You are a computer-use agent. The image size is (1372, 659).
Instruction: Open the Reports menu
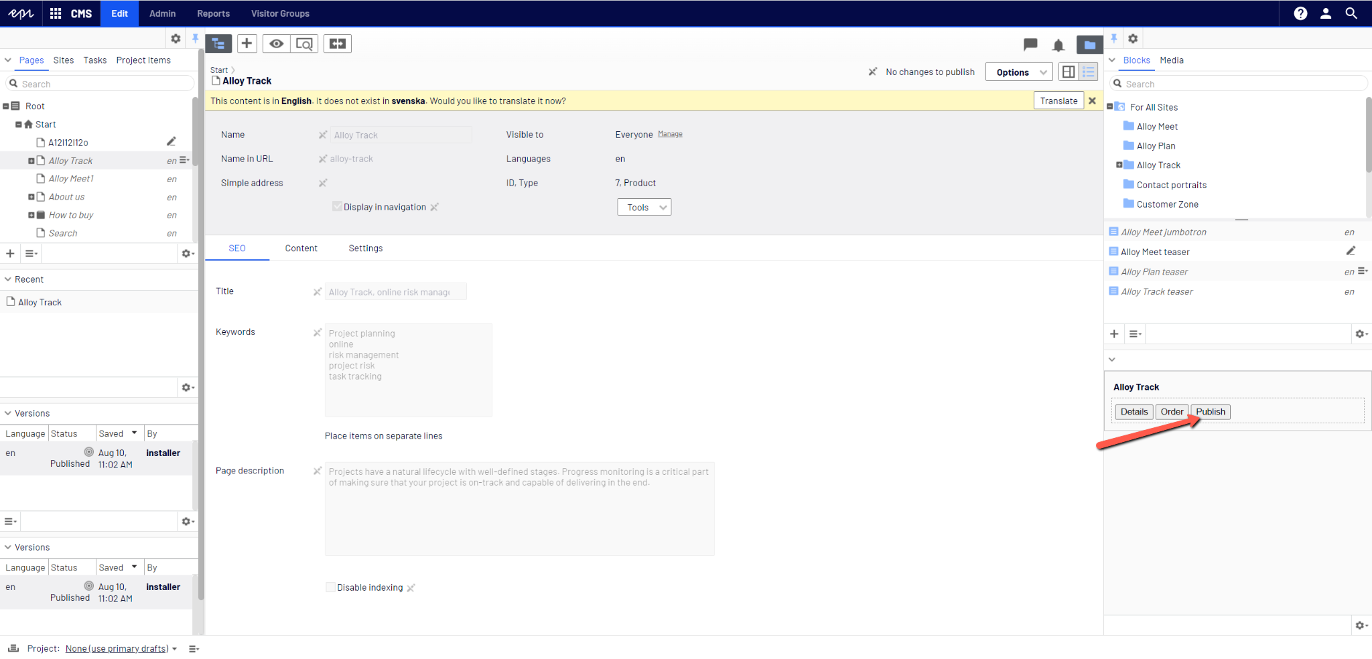[213, 13]
